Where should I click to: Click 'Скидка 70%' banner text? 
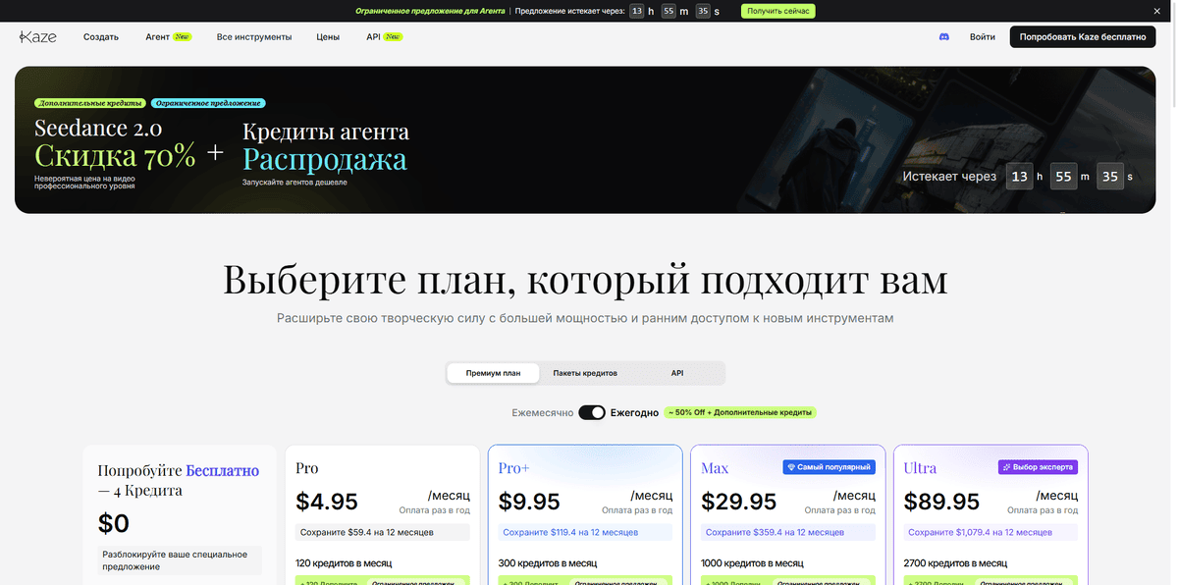pos(115,155)
